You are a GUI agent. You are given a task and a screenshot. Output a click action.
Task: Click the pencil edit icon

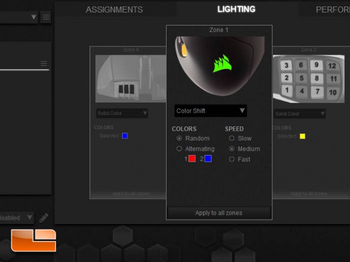[44, 218]
